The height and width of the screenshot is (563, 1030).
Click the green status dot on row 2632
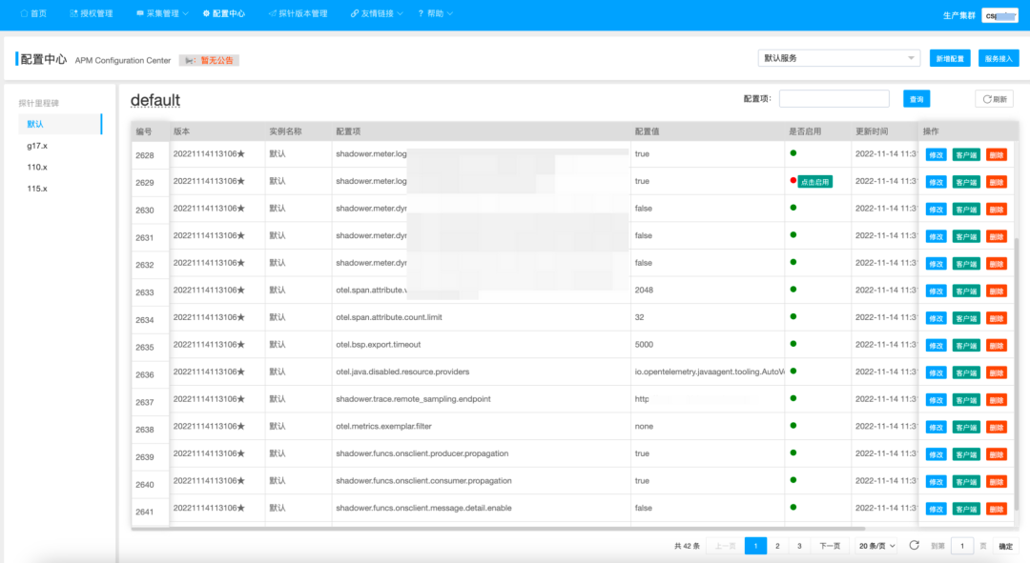(x=793, y=262)
